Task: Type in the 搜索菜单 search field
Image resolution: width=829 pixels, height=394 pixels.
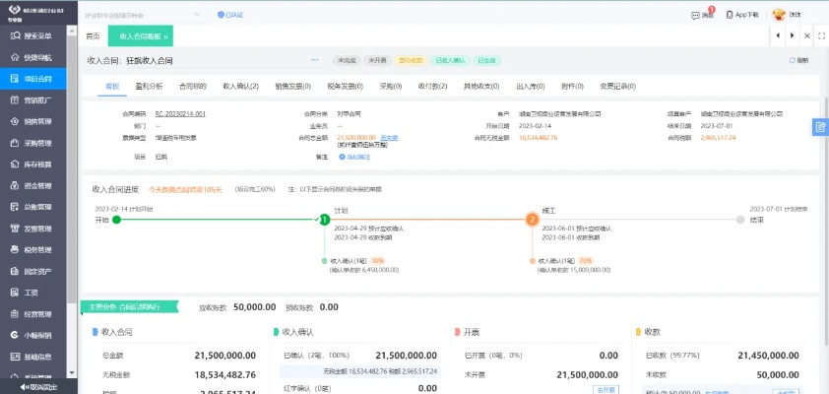Action: pyautogui.click(x=37, y=35)
